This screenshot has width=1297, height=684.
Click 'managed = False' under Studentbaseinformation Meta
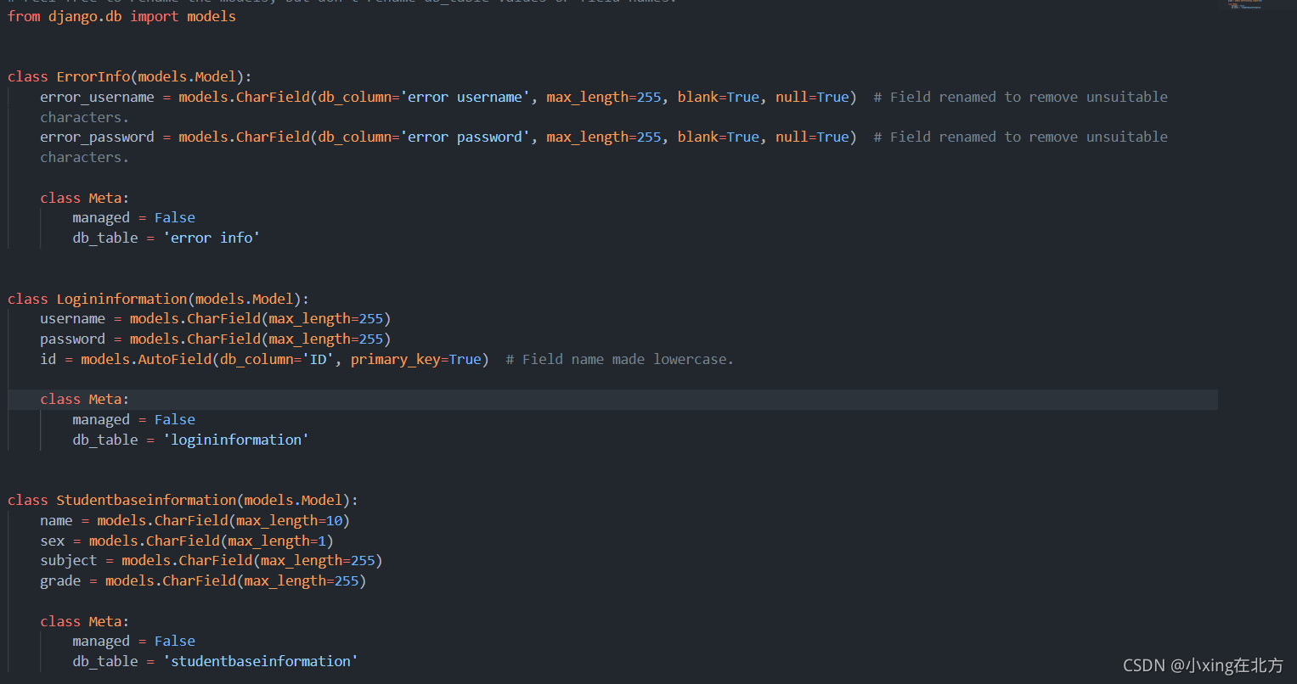(133, 641)
